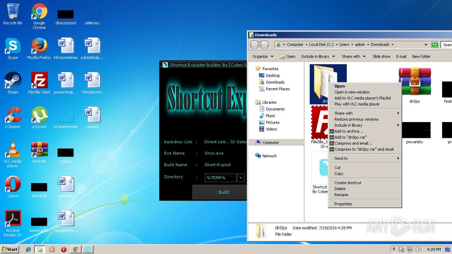
Task: Launch Opera from the desktop
Action: [13, 187]
